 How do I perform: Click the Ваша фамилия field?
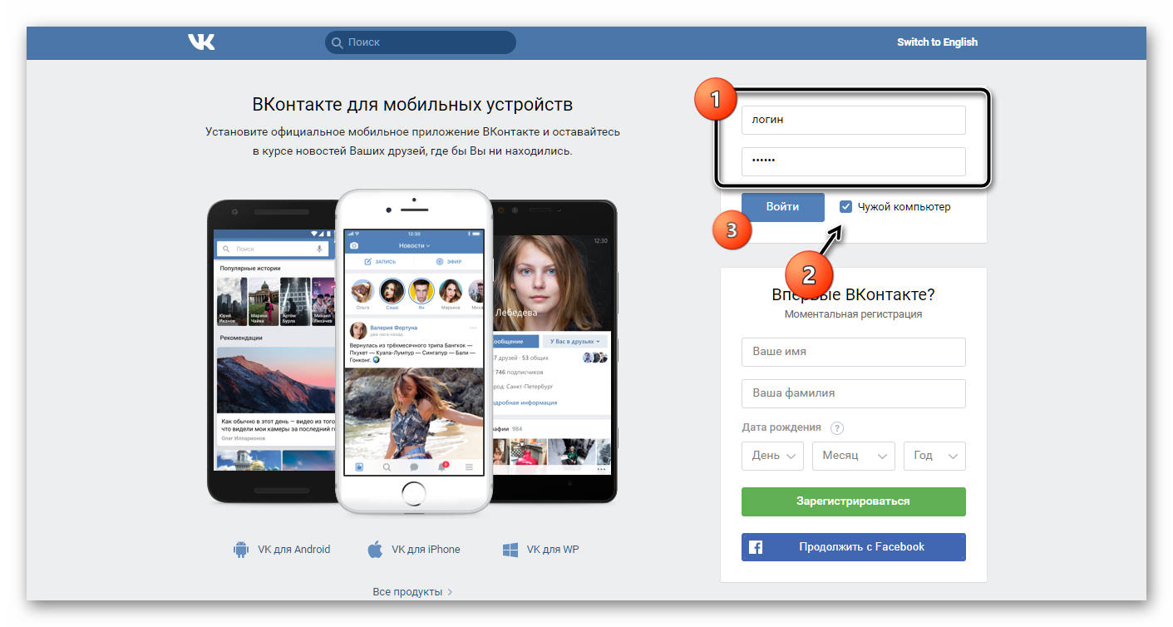point(853,393)
